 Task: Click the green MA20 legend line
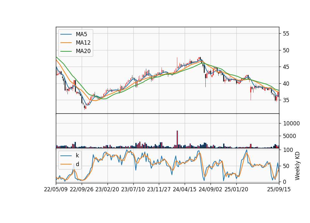[x=66, y=51]
